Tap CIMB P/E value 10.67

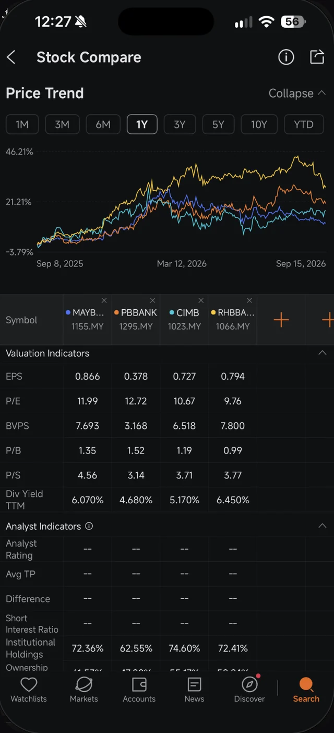point(184,401)
